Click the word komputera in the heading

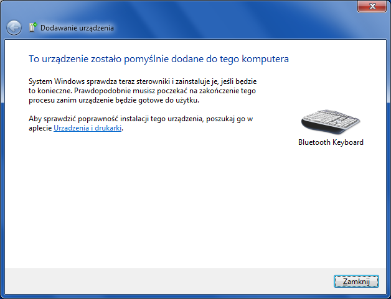[x=269, y=59]
